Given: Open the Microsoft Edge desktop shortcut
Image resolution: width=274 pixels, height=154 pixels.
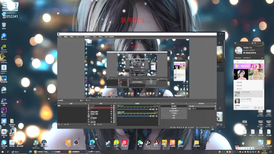Looking at the screenshot, I should [x=92, y=144].
